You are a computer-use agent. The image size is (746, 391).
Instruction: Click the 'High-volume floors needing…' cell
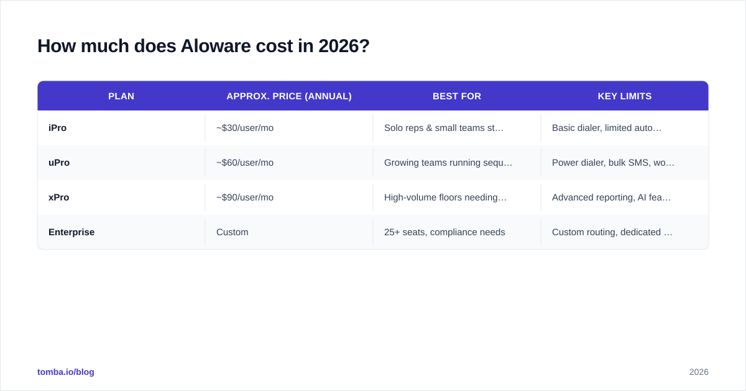click(x=457, y=197)
